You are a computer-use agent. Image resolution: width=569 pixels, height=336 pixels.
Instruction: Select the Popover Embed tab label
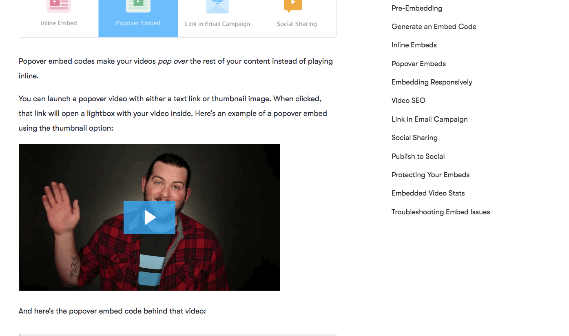[138, 23]
